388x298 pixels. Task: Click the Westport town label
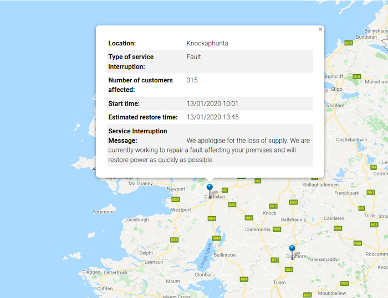(181, 210)
